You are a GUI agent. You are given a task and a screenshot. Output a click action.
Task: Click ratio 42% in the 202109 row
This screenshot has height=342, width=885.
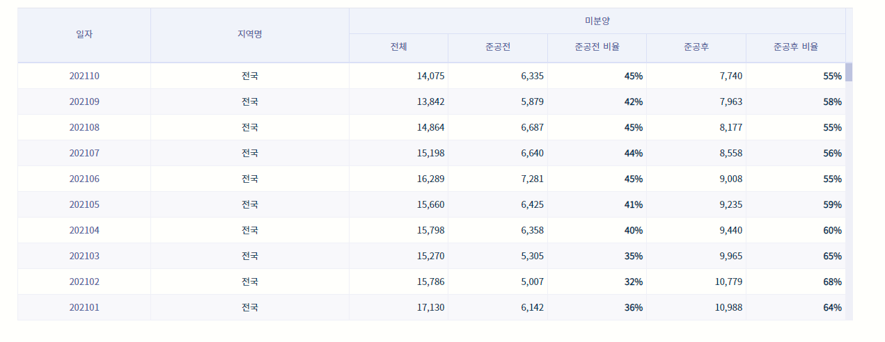pos(634,101)
